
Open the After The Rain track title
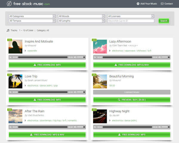pyautogui.click(x=35, y=111)
